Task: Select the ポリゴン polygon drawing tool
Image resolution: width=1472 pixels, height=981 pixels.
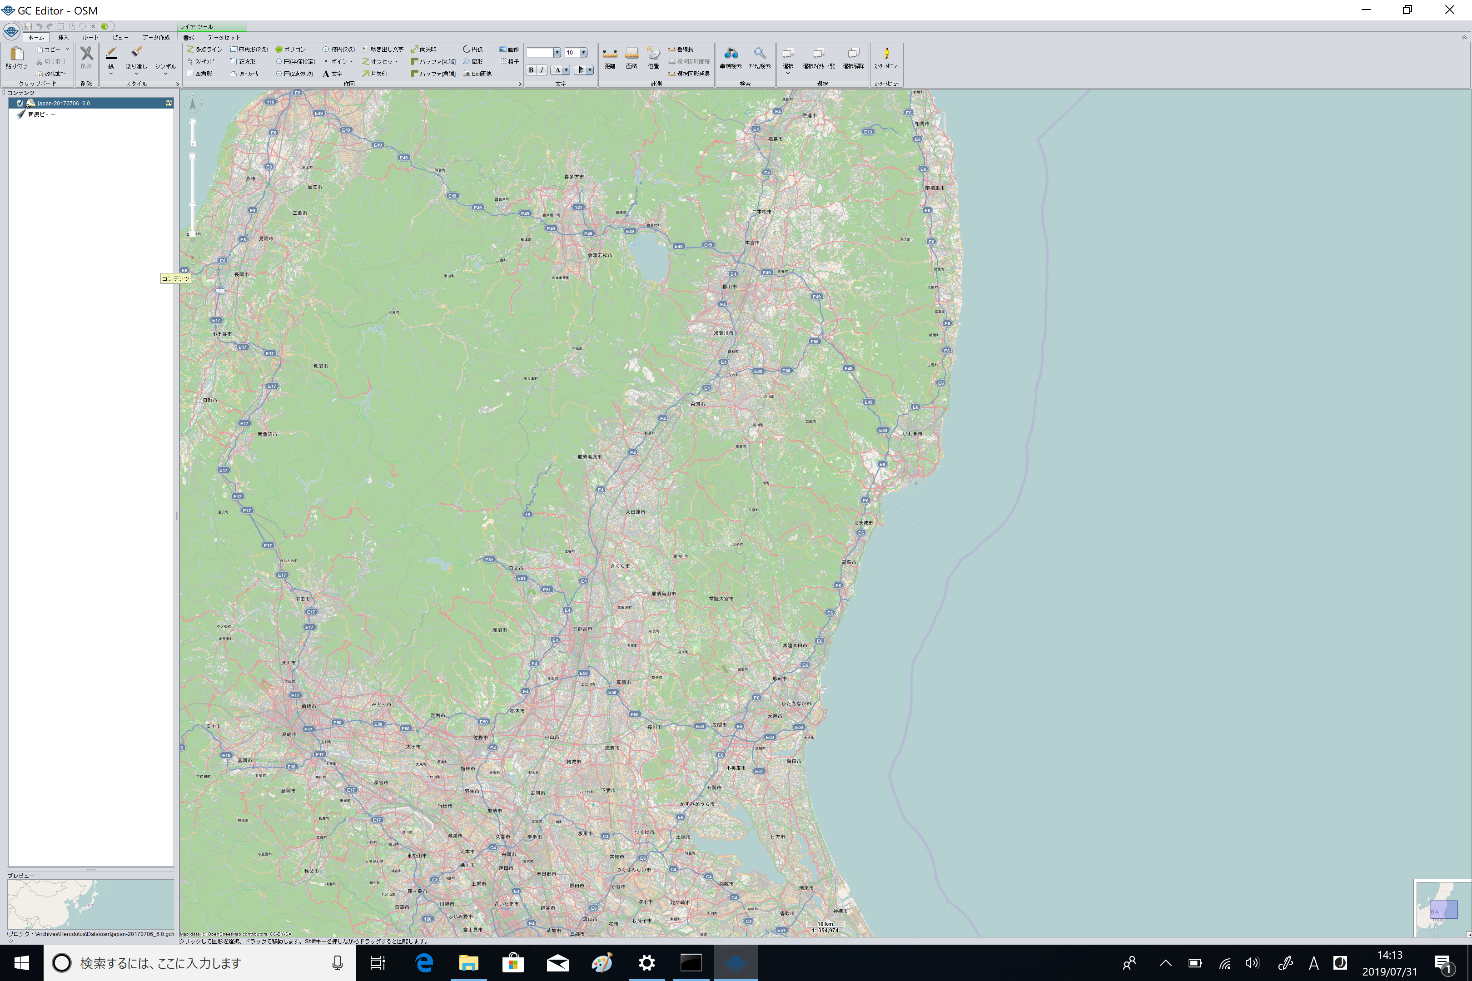Action: coord(291,50)
